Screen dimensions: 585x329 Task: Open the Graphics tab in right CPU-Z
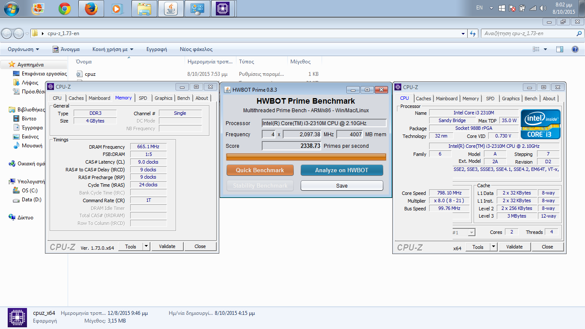[511, 99]
